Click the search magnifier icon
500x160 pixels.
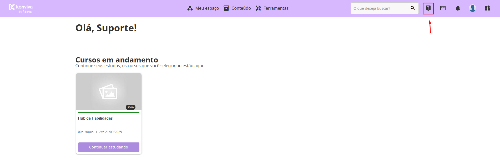(x=413, y=8)
